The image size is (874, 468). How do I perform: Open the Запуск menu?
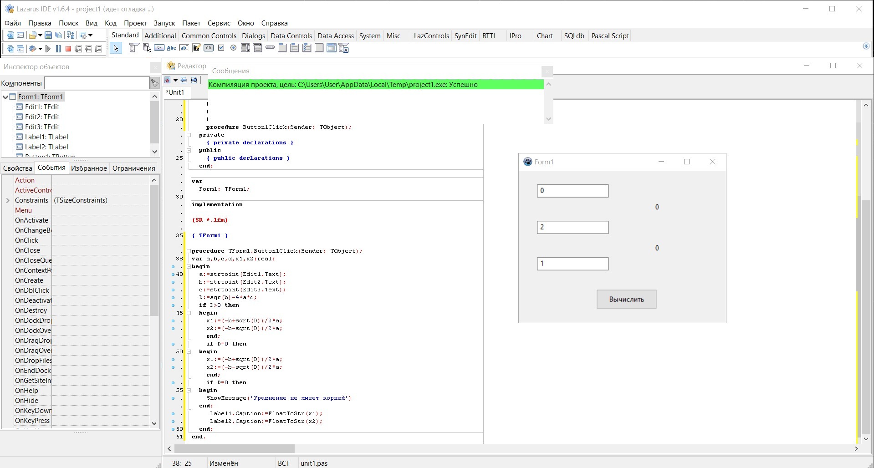tap(164, 23)
